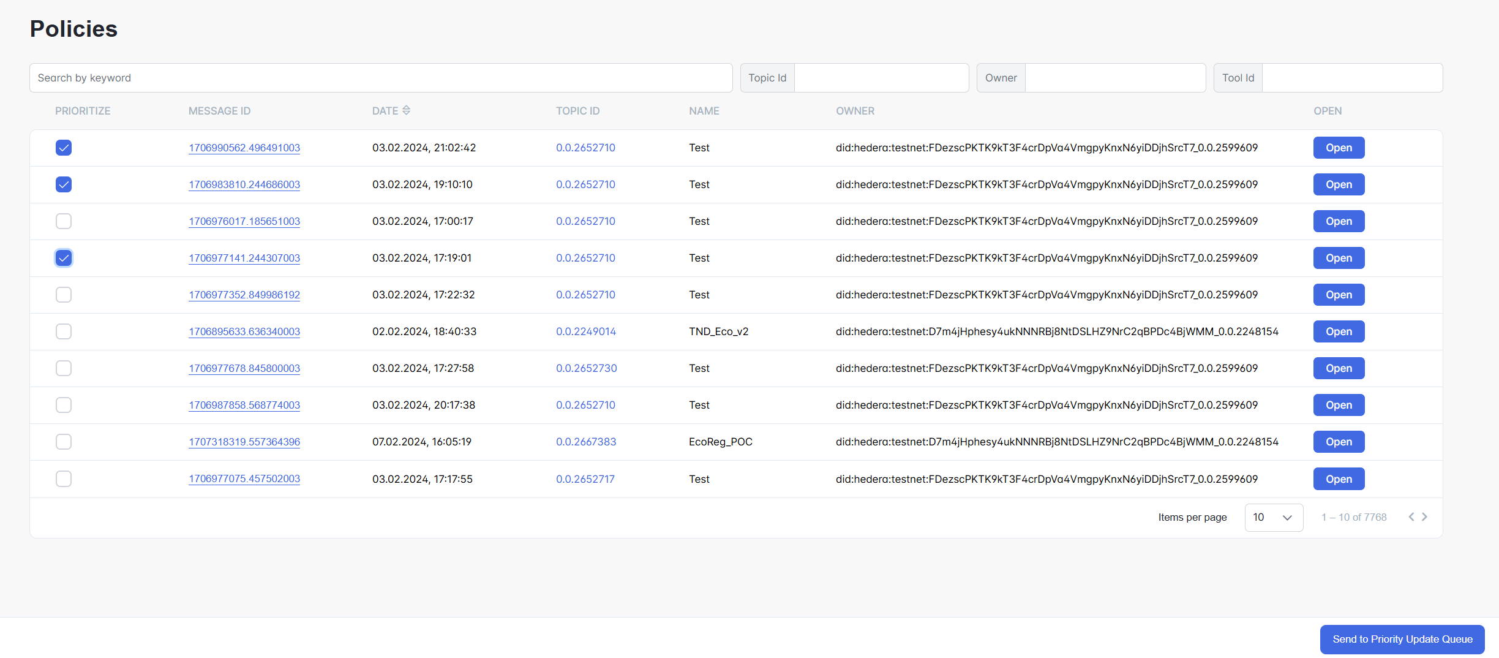This screenshot has width=1499, height=658.
Task: Go to the previous page arrow
Action: [1411, 517]
